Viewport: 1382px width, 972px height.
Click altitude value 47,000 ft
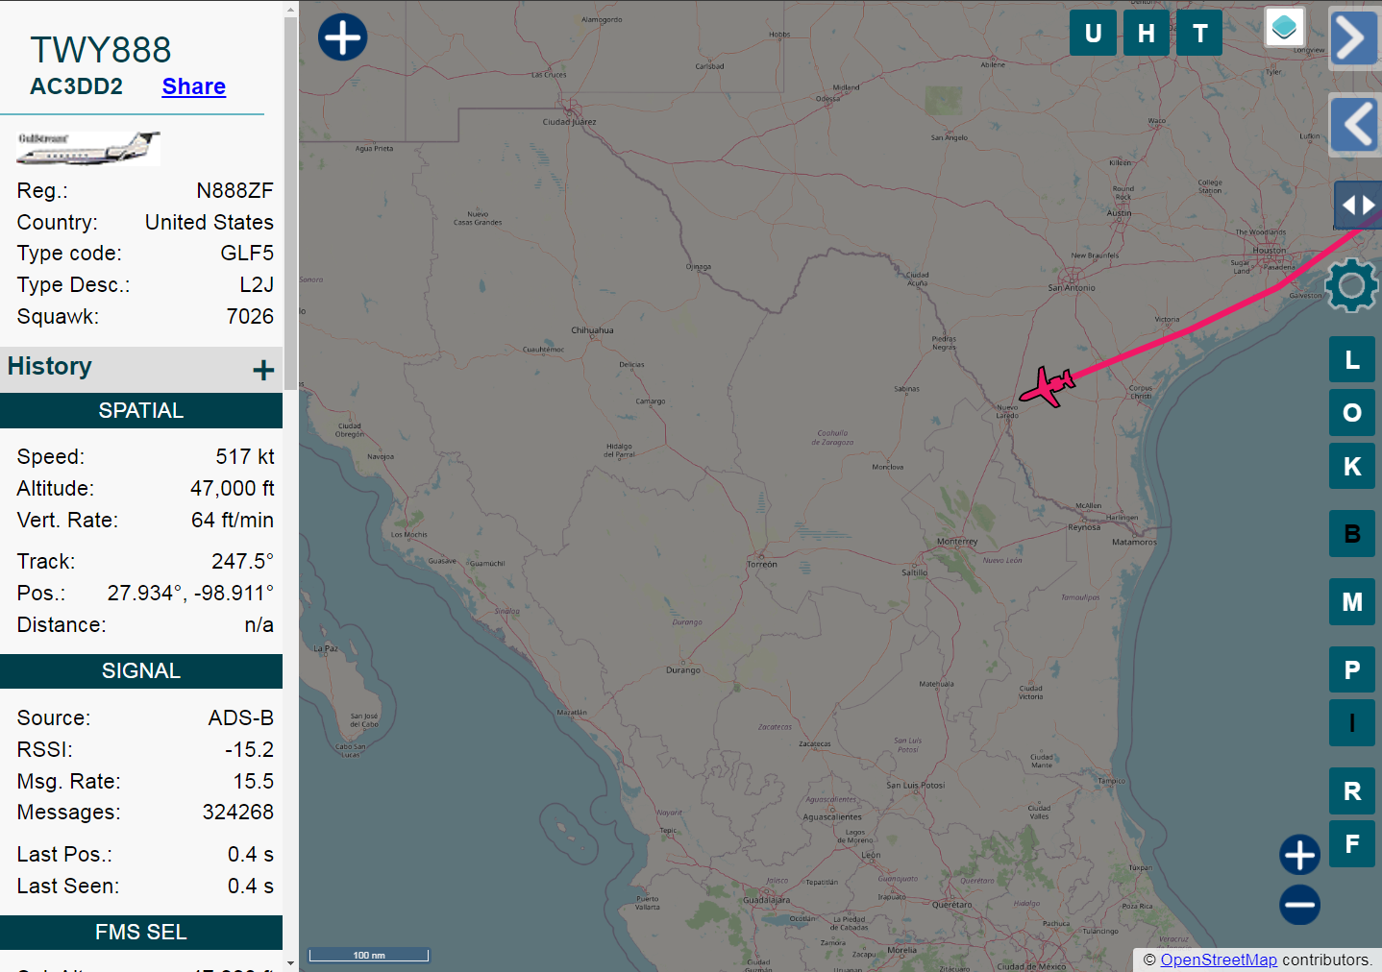click(233, 489)
